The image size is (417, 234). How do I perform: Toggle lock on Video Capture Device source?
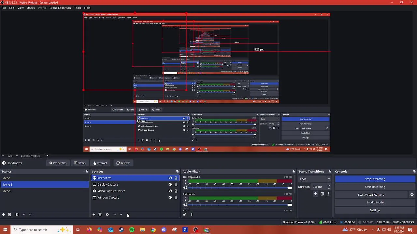[176, 191]
